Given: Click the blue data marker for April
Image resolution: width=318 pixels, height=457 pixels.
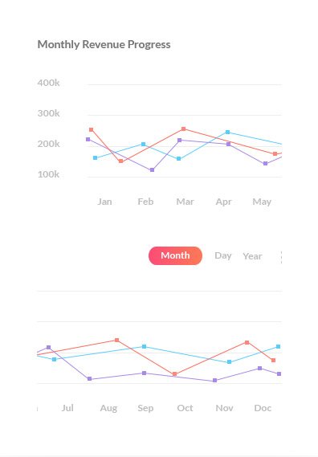Looking at the screenshot, I should (x=227, y=132).
